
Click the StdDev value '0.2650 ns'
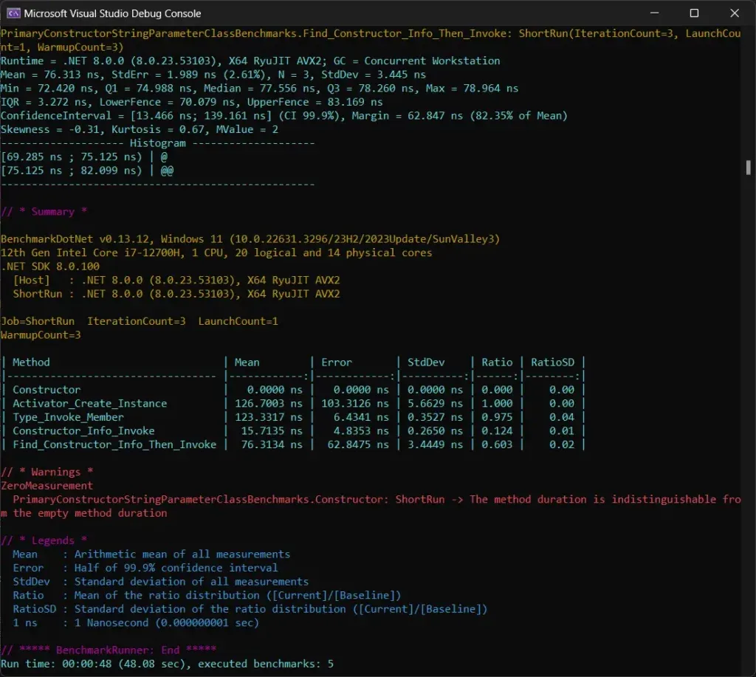coord(435,430)
